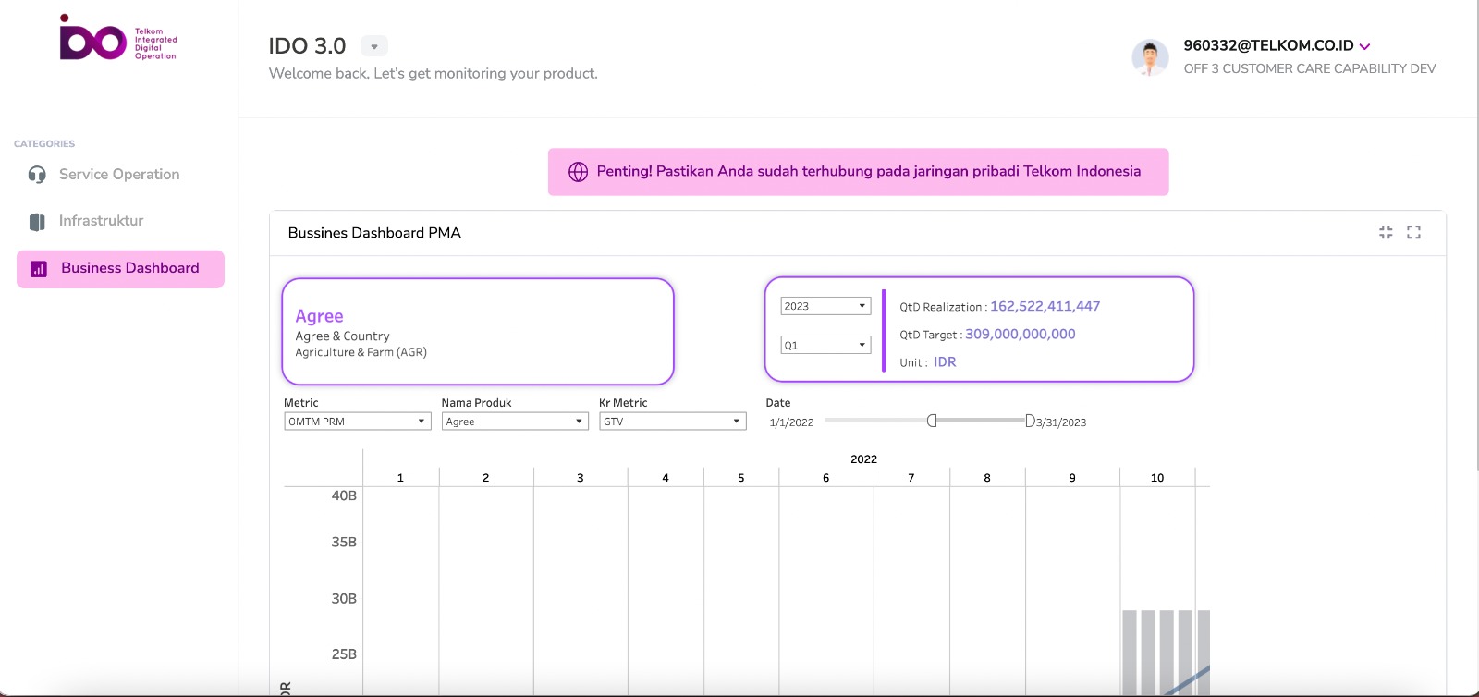
Task: Select Service Operation in the sidebar
Action: [x=119, y=175]
